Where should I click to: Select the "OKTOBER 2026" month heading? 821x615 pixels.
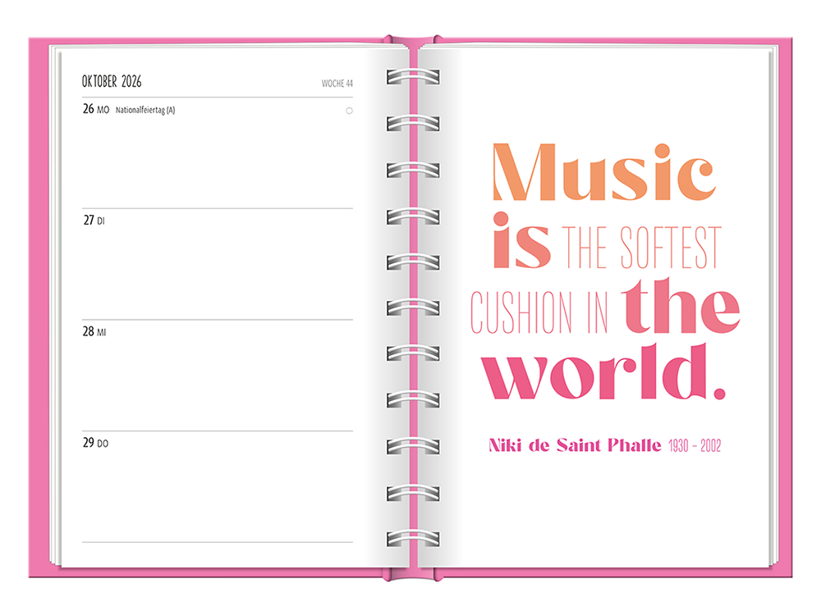pos(112,81)
